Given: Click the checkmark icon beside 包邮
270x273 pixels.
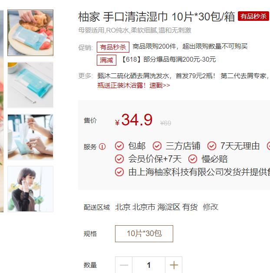Looking at the screenshot, I should pyautogui.click(x=119, y=146).
